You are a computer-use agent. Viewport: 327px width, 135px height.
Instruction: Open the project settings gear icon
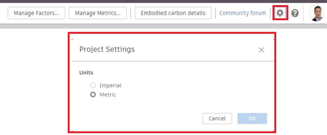coord(280,13)
